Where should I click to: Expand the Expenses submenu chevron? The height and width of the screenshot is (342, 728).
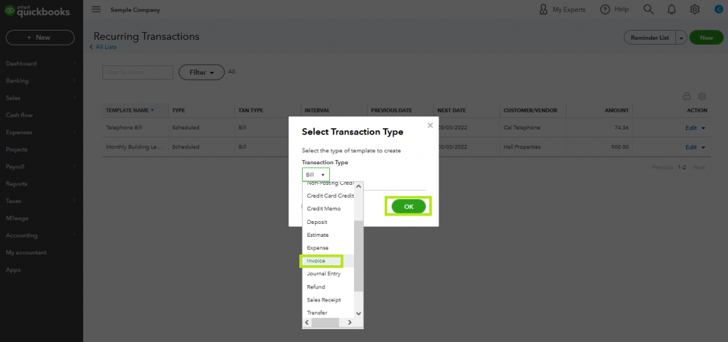(x=74, y=132)
